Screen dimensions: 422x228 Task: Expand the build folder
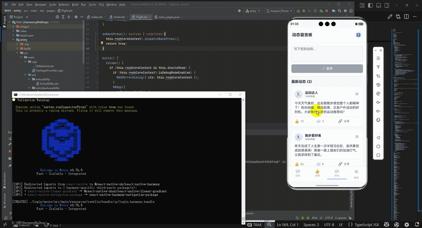tap(17, 49)
